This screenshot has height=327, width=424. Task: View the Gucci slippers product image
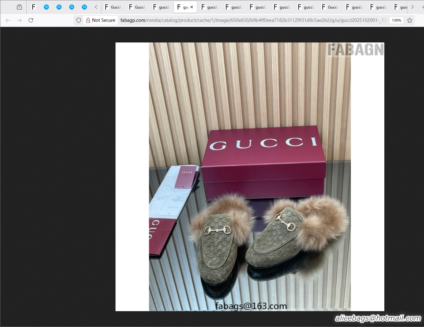[x=249, y=176]
